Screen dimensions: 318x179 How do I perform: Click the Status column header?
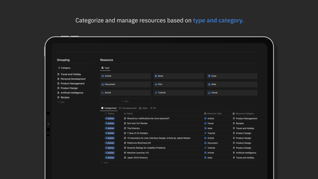point(109,114)
